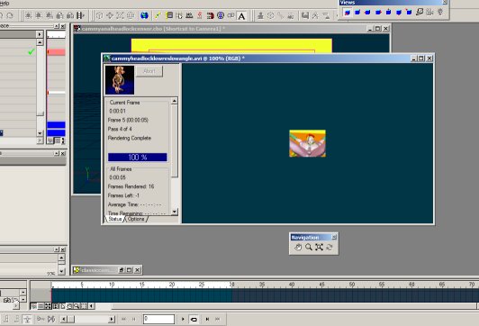479x326 pixels.
Task: Select the text 'A' tool icon
Action: 241,16
